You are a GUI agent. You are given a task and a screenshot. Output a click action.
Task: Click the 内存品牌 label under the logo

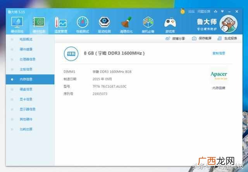click(x=219, y=88)
